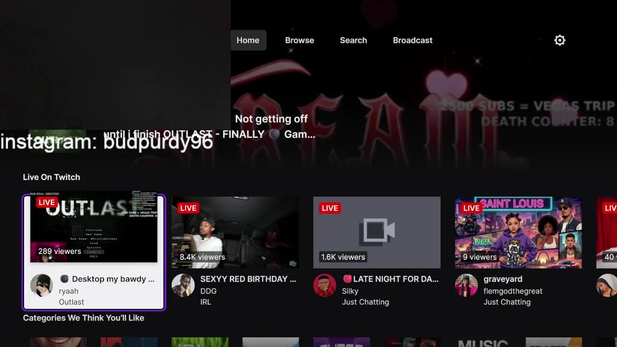
Task: Click Silky's channel avatar
Action: [x=325, y=285]
